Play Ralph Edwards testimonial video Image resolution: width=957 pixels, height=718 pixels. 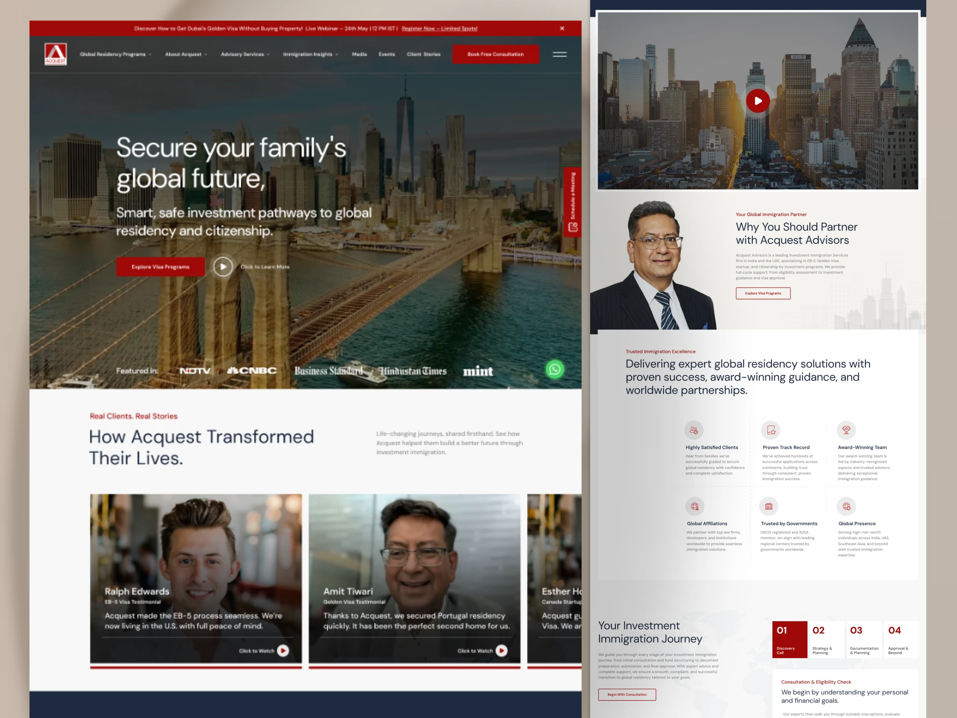pos(283,651)
